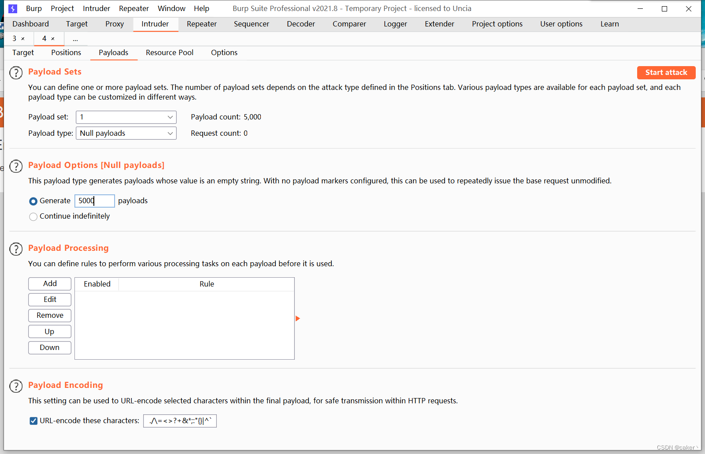
Task: Add a payload processing rule
Action: pyautogui.click(x=50, y=284)
